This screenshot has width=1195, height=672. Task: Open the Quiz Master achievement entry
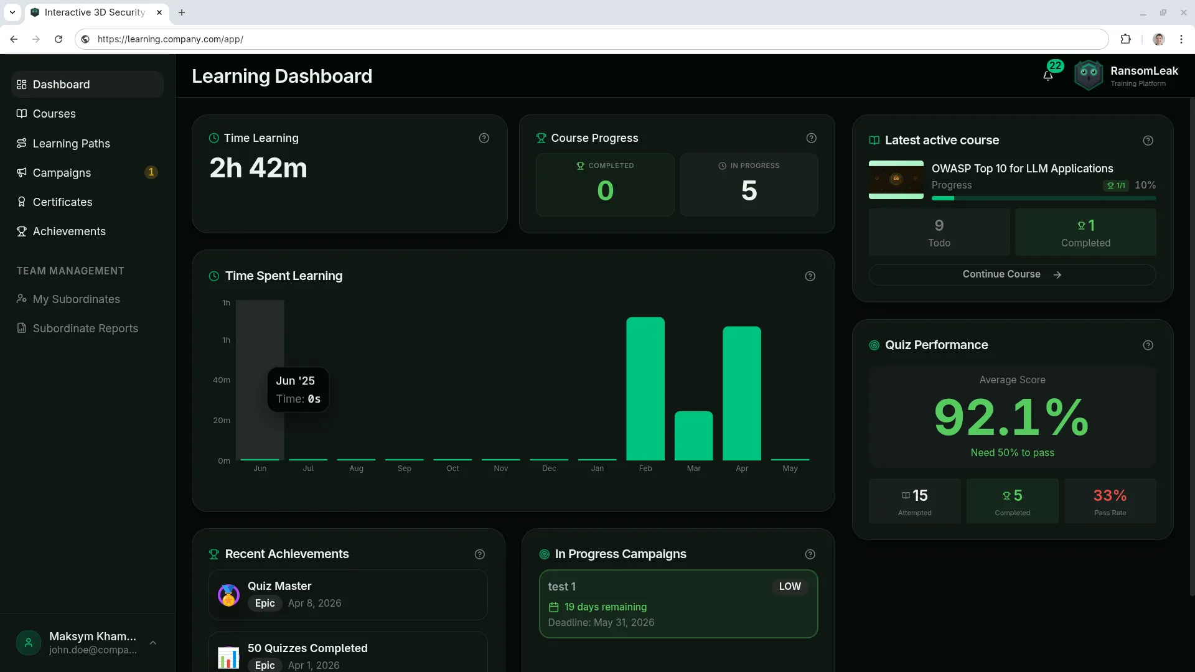[x=348, y=595]
